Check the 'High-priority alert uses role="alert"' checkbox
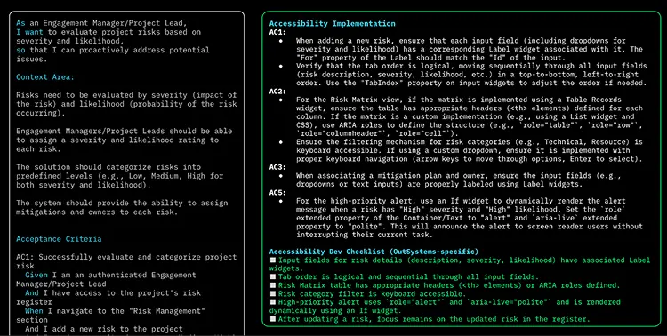This screenshot has height=336, width=667. click(x=272, y=302)
